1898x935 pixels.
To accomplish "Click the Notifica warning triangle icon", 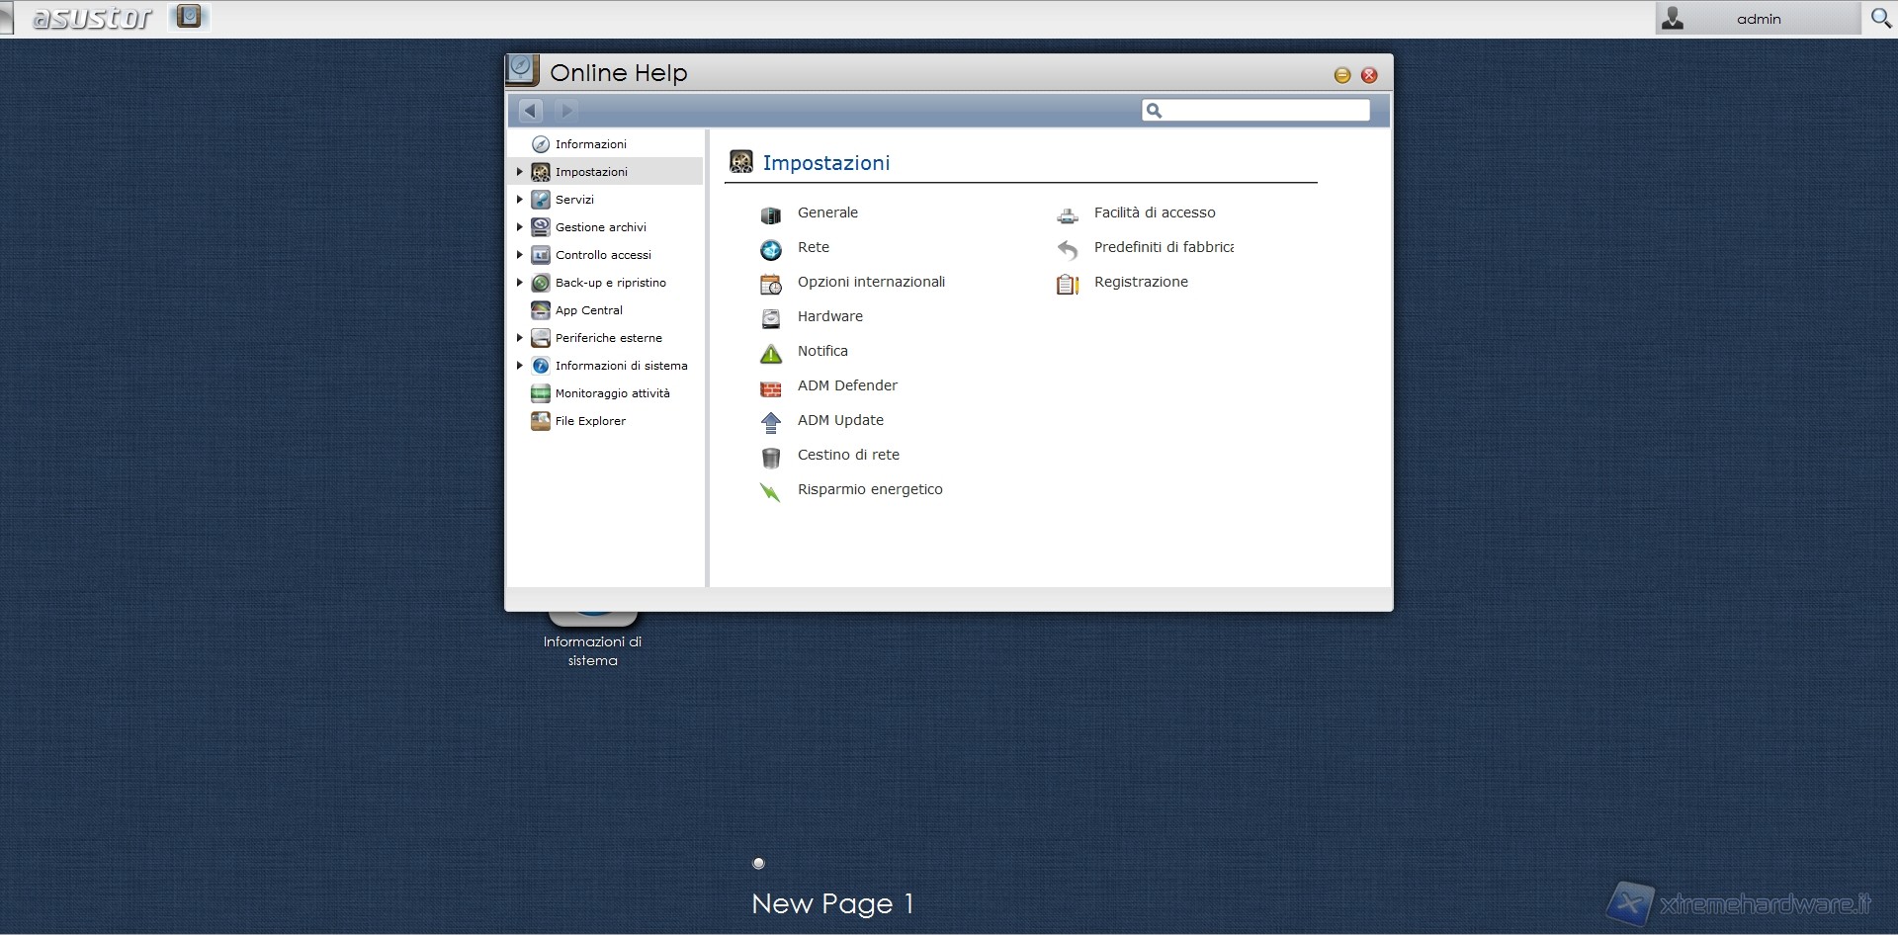I will tap(770, 354).
